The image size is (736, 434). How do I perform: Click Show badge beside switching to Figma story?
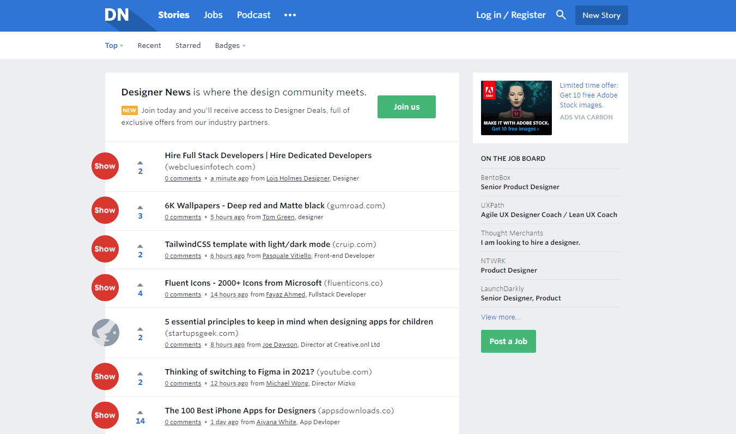click(105, 377)
